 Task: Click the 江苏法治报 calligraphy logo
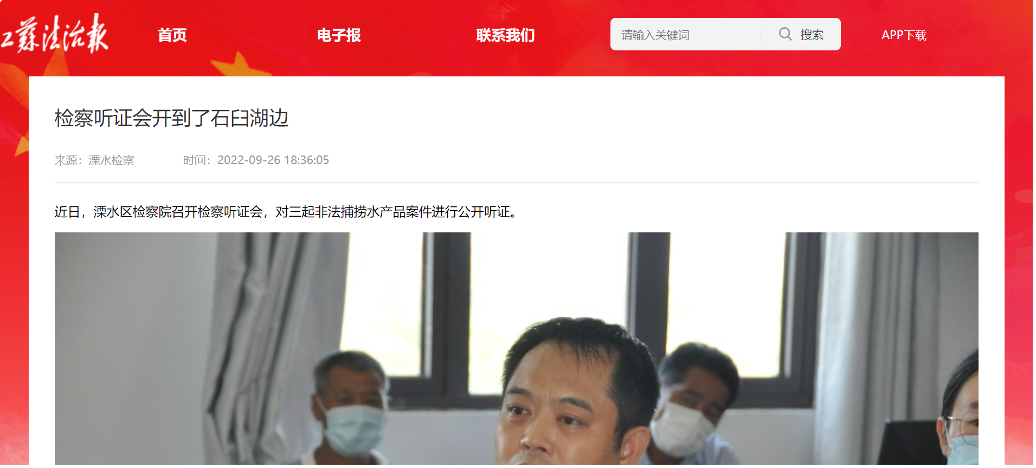point(54,34)
